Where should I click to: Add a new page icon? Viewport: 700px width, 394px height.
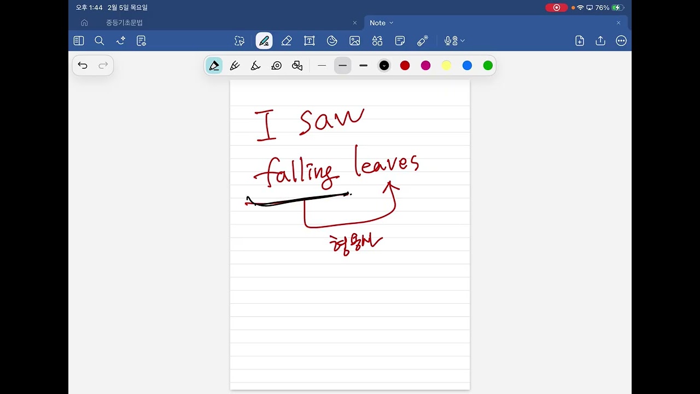click(580, 40)
